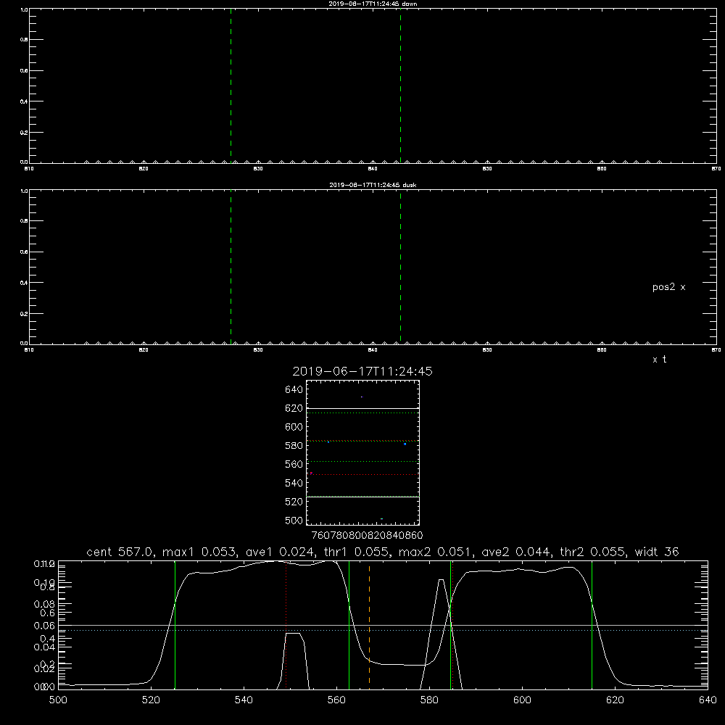The width and height of the screenshot is (725, 725).
Task: Click the 0.04 y-axis label of bottom plot
Action: (x=44, y=647)
